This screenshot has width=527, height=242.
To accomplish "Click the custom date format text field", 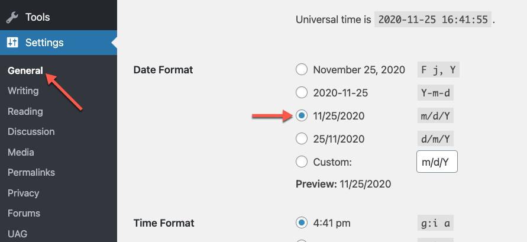I will 437,162.
